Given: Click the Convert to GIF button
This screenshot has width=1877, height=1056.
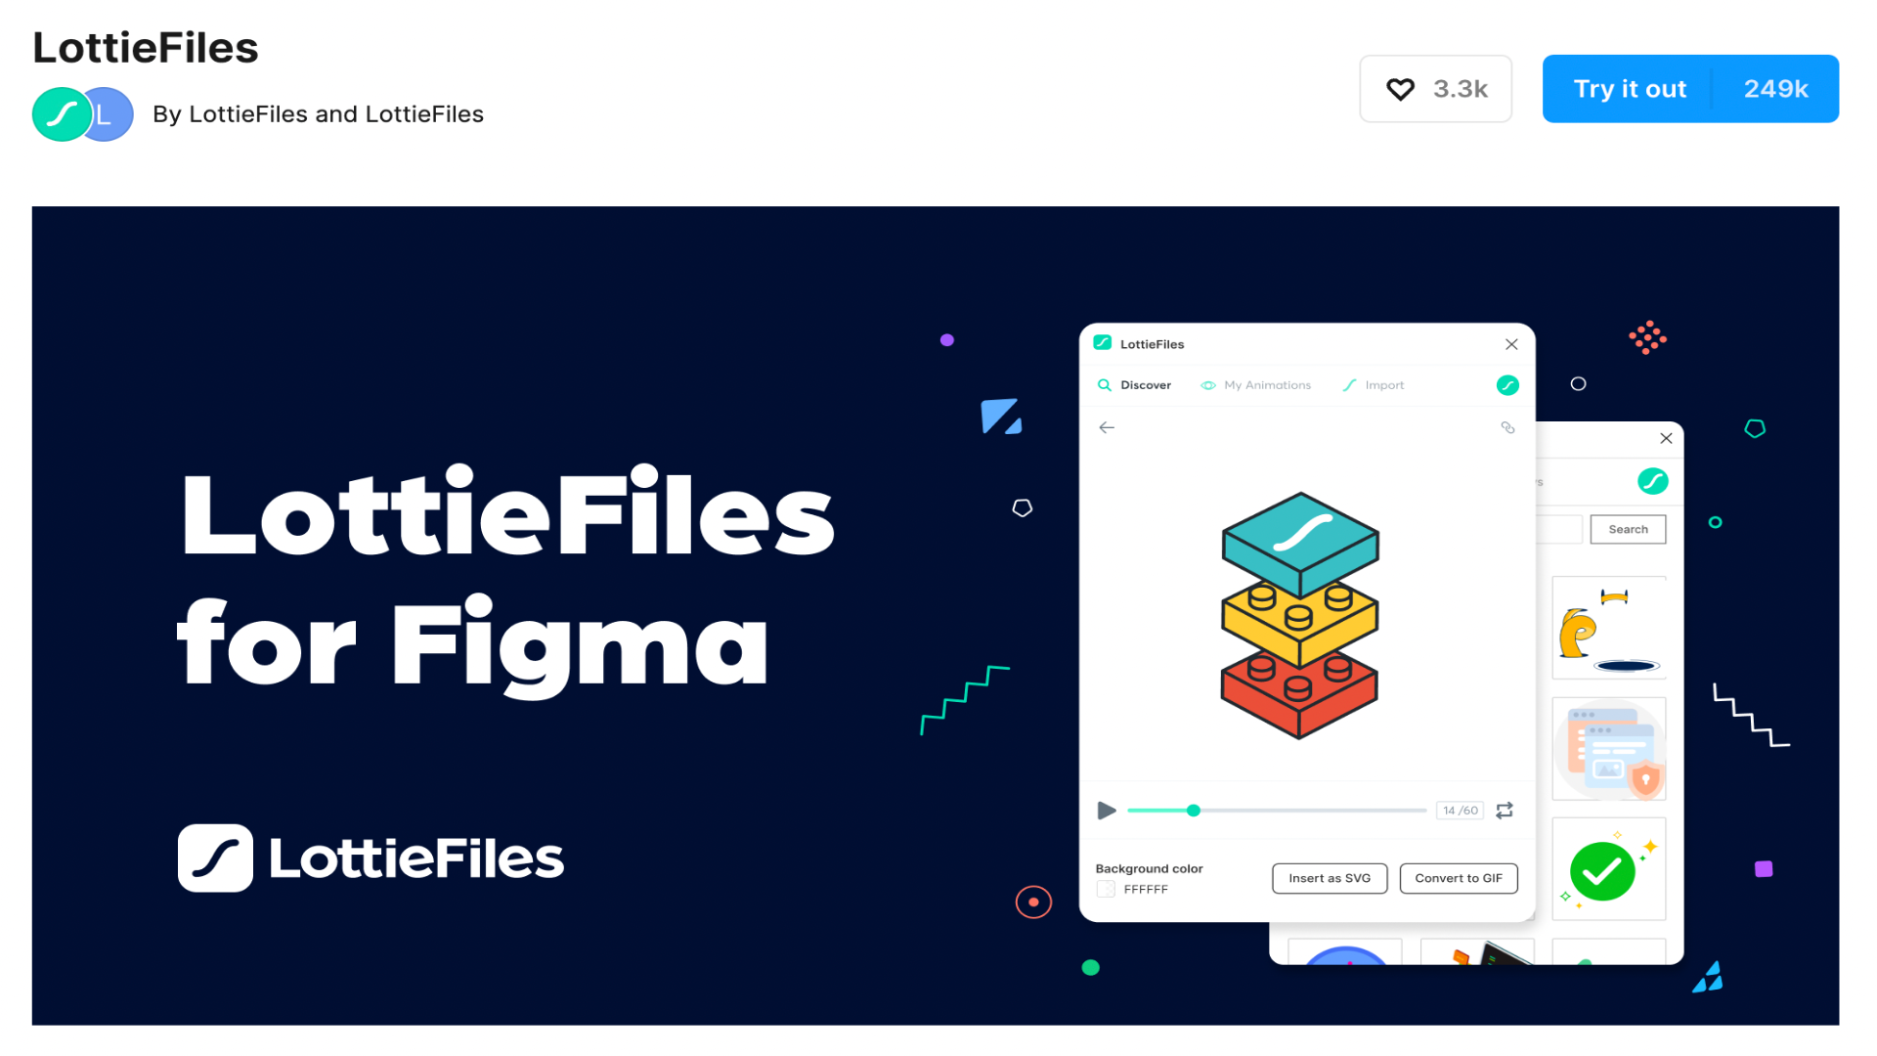Looking at the screenshot, I should (x=1460, y=877).
